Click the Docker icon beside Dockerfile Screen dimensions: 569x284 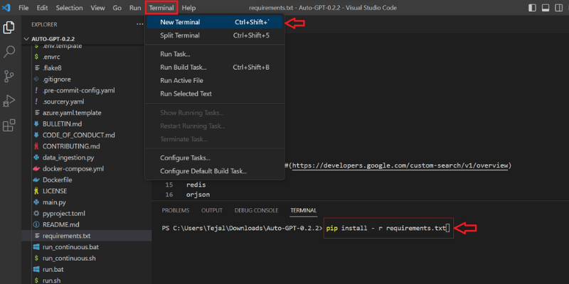(x=36, y=180)
